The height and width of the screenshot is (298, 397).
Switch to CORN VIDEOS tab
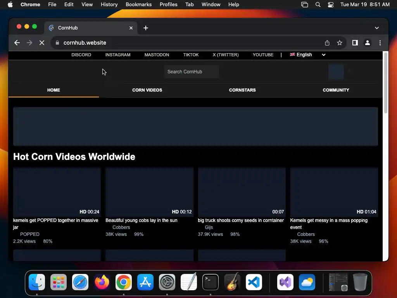click(x=147, y=90)
